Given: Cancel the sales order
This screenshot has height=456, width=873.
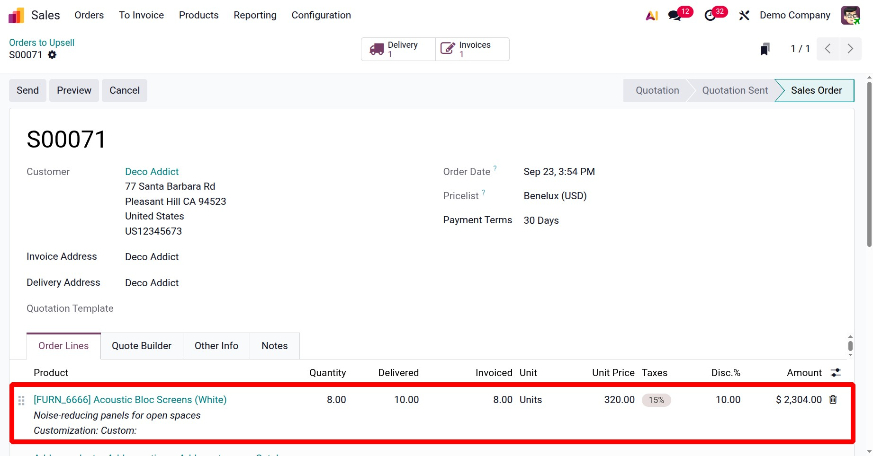Looking at the screenshot, I should pyautogui.click(x=125, y=90).
